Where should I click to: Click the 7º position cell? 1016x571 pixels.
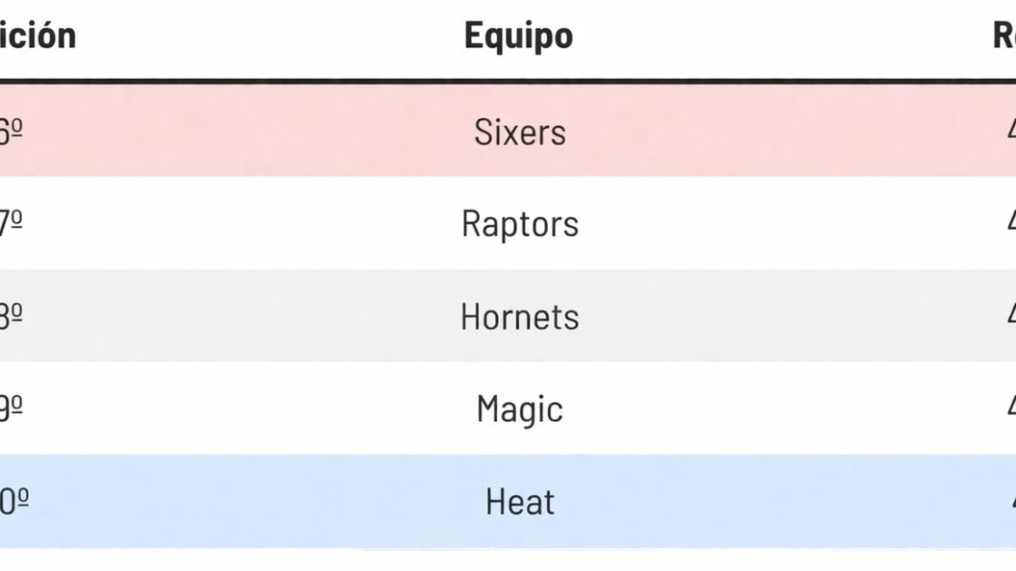(x=10, y=224)
